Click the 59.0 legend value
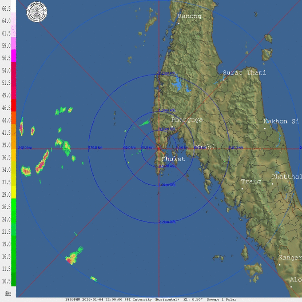Image resolution: width=302 pixels, height=302 pixels. (6, 46)
